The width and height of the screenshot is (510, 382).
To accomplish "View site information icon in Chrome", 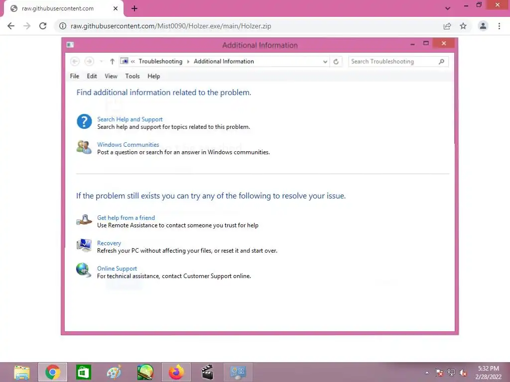I will pyautogui.click(x=63, y=26).
